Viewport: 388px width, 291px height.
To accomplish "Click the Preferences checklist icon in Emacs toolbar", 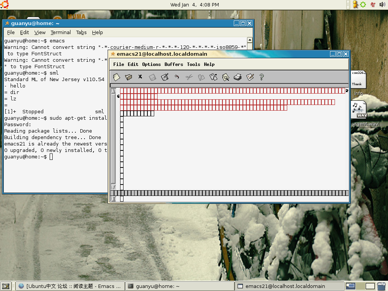I will (x=250, y=77).
